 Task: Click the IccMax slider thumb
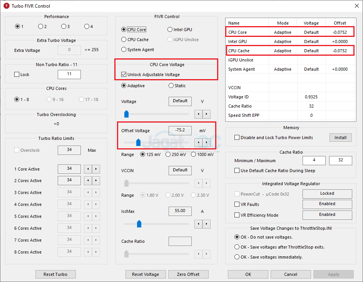pos(139,224)
